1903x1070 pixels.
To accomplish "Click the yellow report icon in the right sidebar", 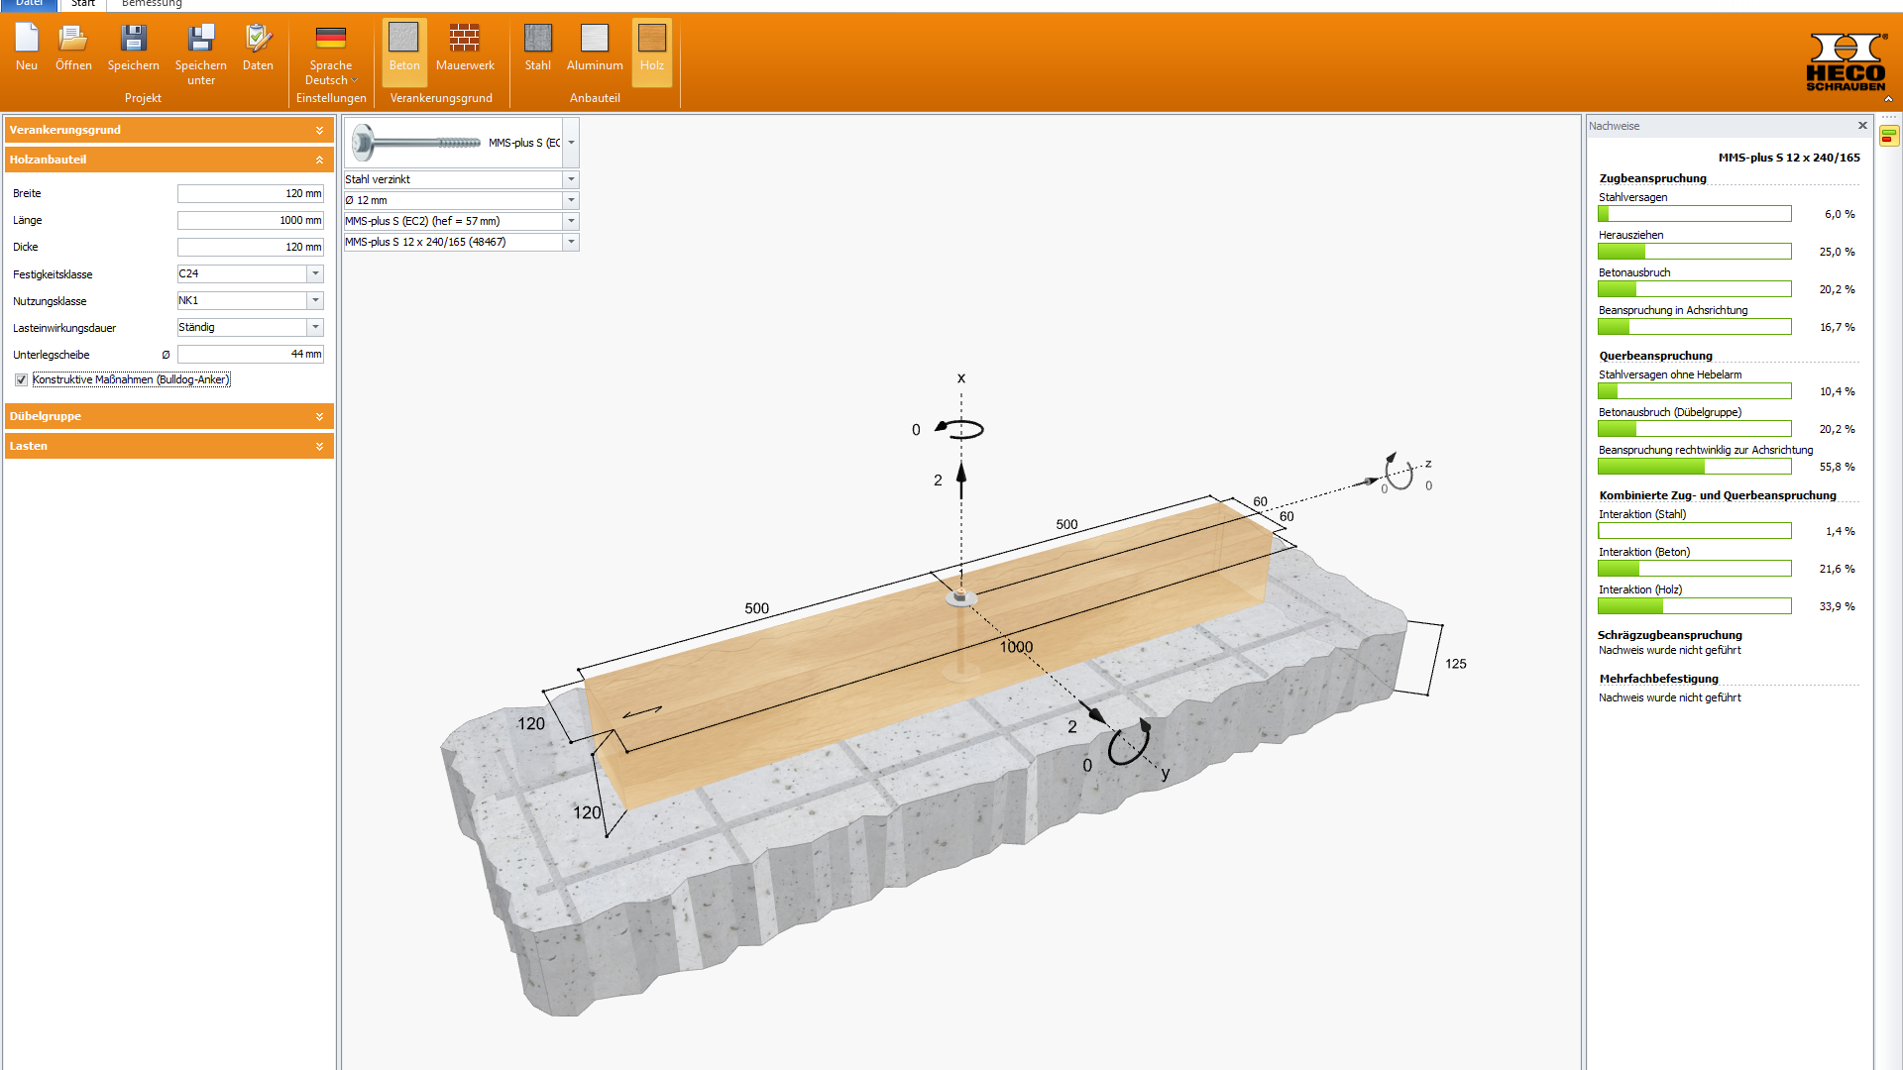I will click(x=1889, y=136).
